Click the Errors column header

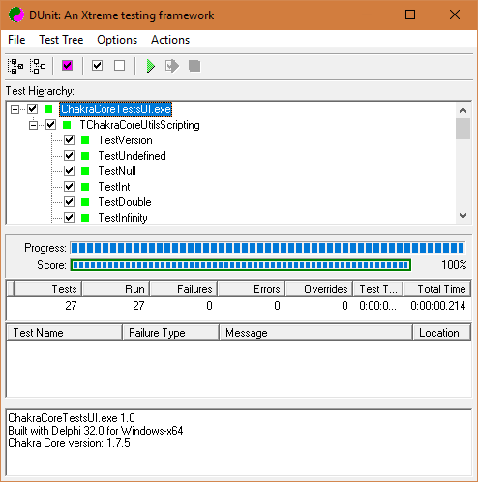pyautogui.click(x=252, y=288)
